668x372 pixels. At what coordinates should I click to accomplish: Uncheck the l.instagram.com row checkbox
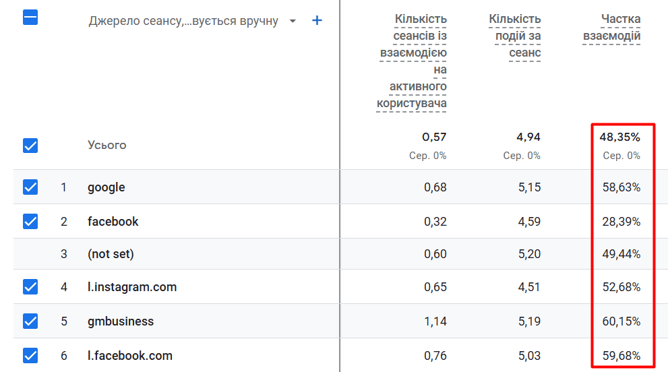click(30, 287)
